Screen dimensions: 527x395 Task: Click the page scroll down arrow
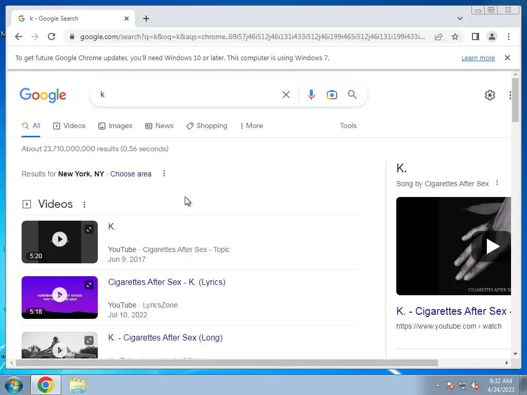click(x=515, y=354)
